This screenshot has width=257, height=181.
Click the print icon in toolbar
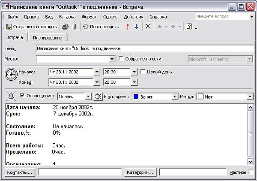(66, 27)
